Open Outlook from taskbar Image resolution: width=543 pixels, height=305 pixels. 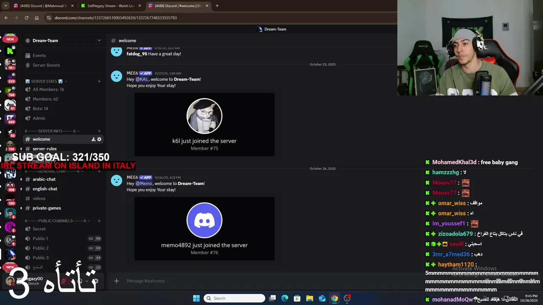pyautogui.click(x=322, y=298)
